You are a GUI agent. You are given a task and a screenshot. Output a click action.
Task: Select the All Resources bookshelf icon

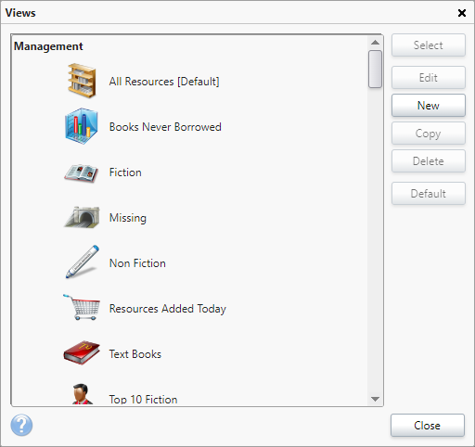82,81
